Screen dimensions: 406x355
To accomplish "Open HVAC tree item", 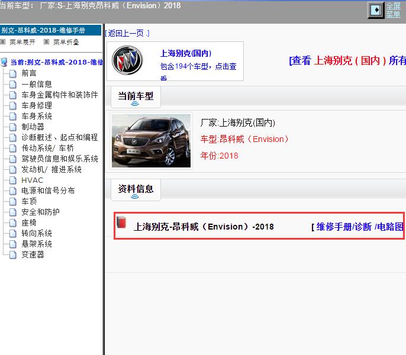I will [33, 180].
